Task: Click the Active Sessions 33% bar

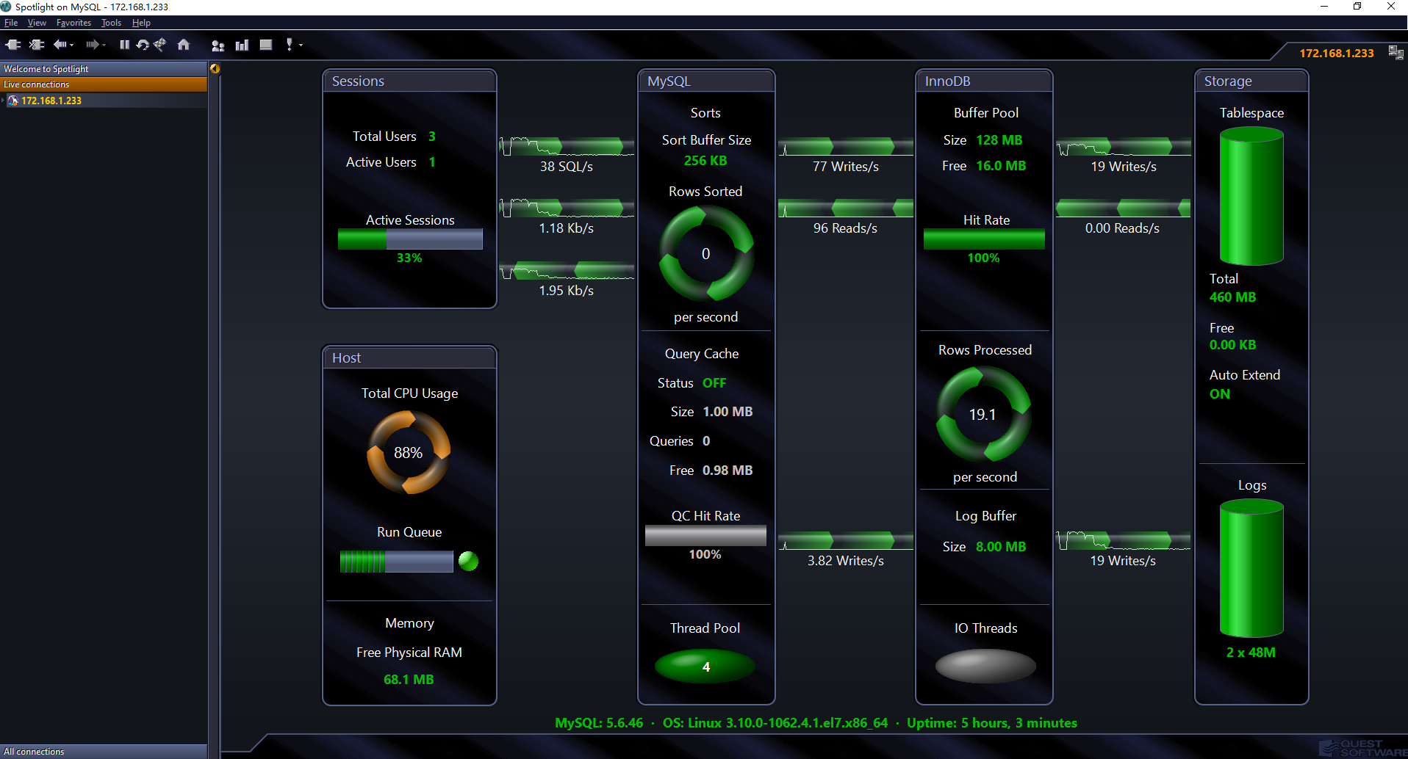Action: coord(410,239)
